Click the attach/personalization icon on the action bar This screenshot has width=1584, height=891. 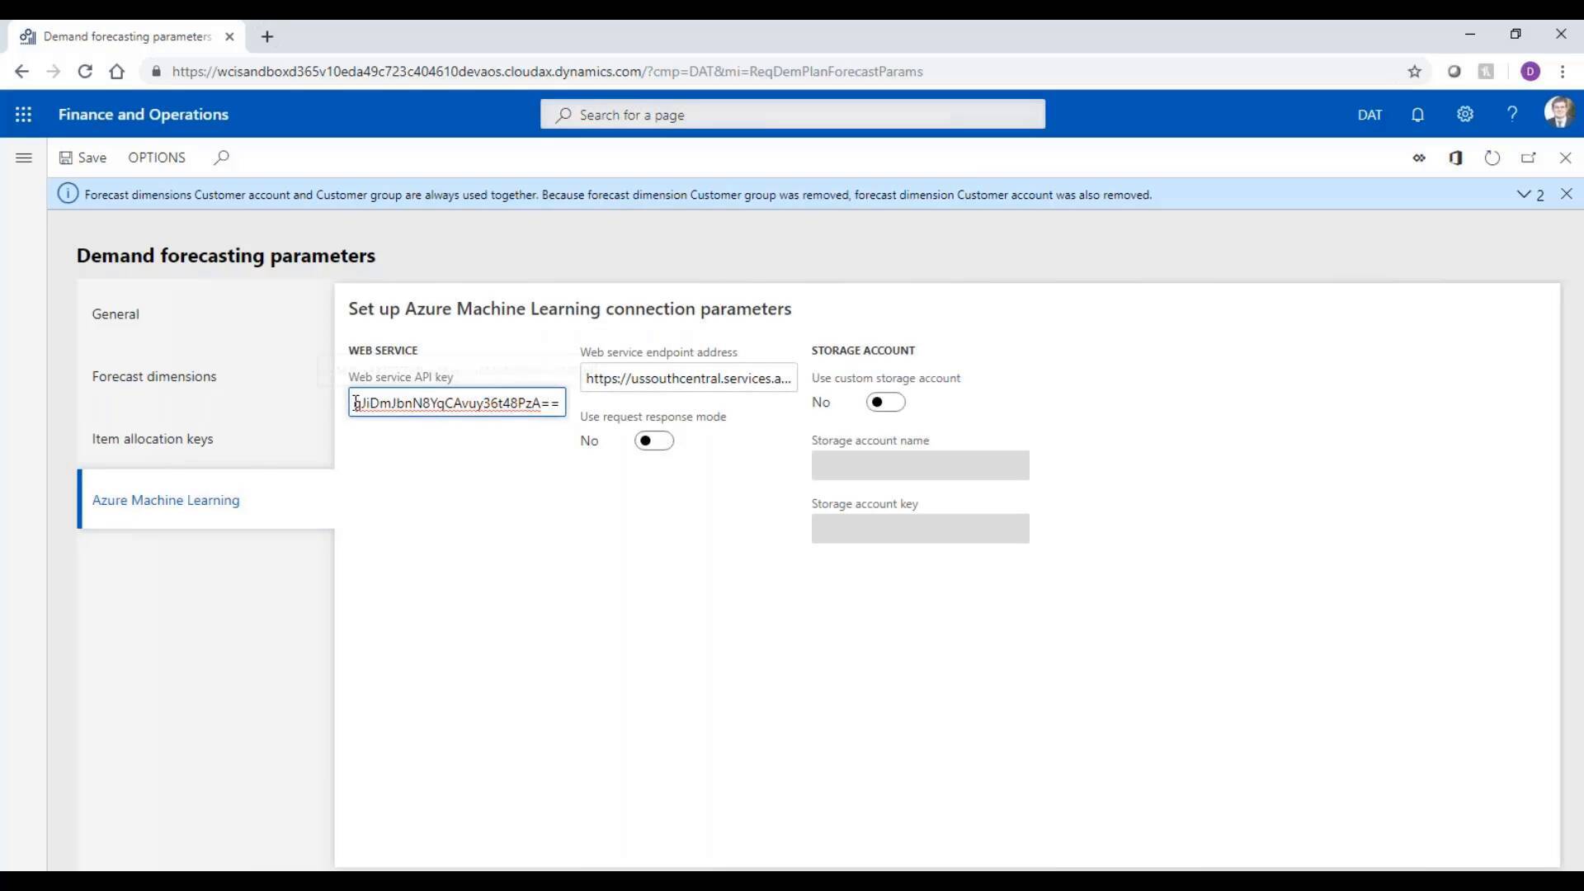pos(1420,158)
